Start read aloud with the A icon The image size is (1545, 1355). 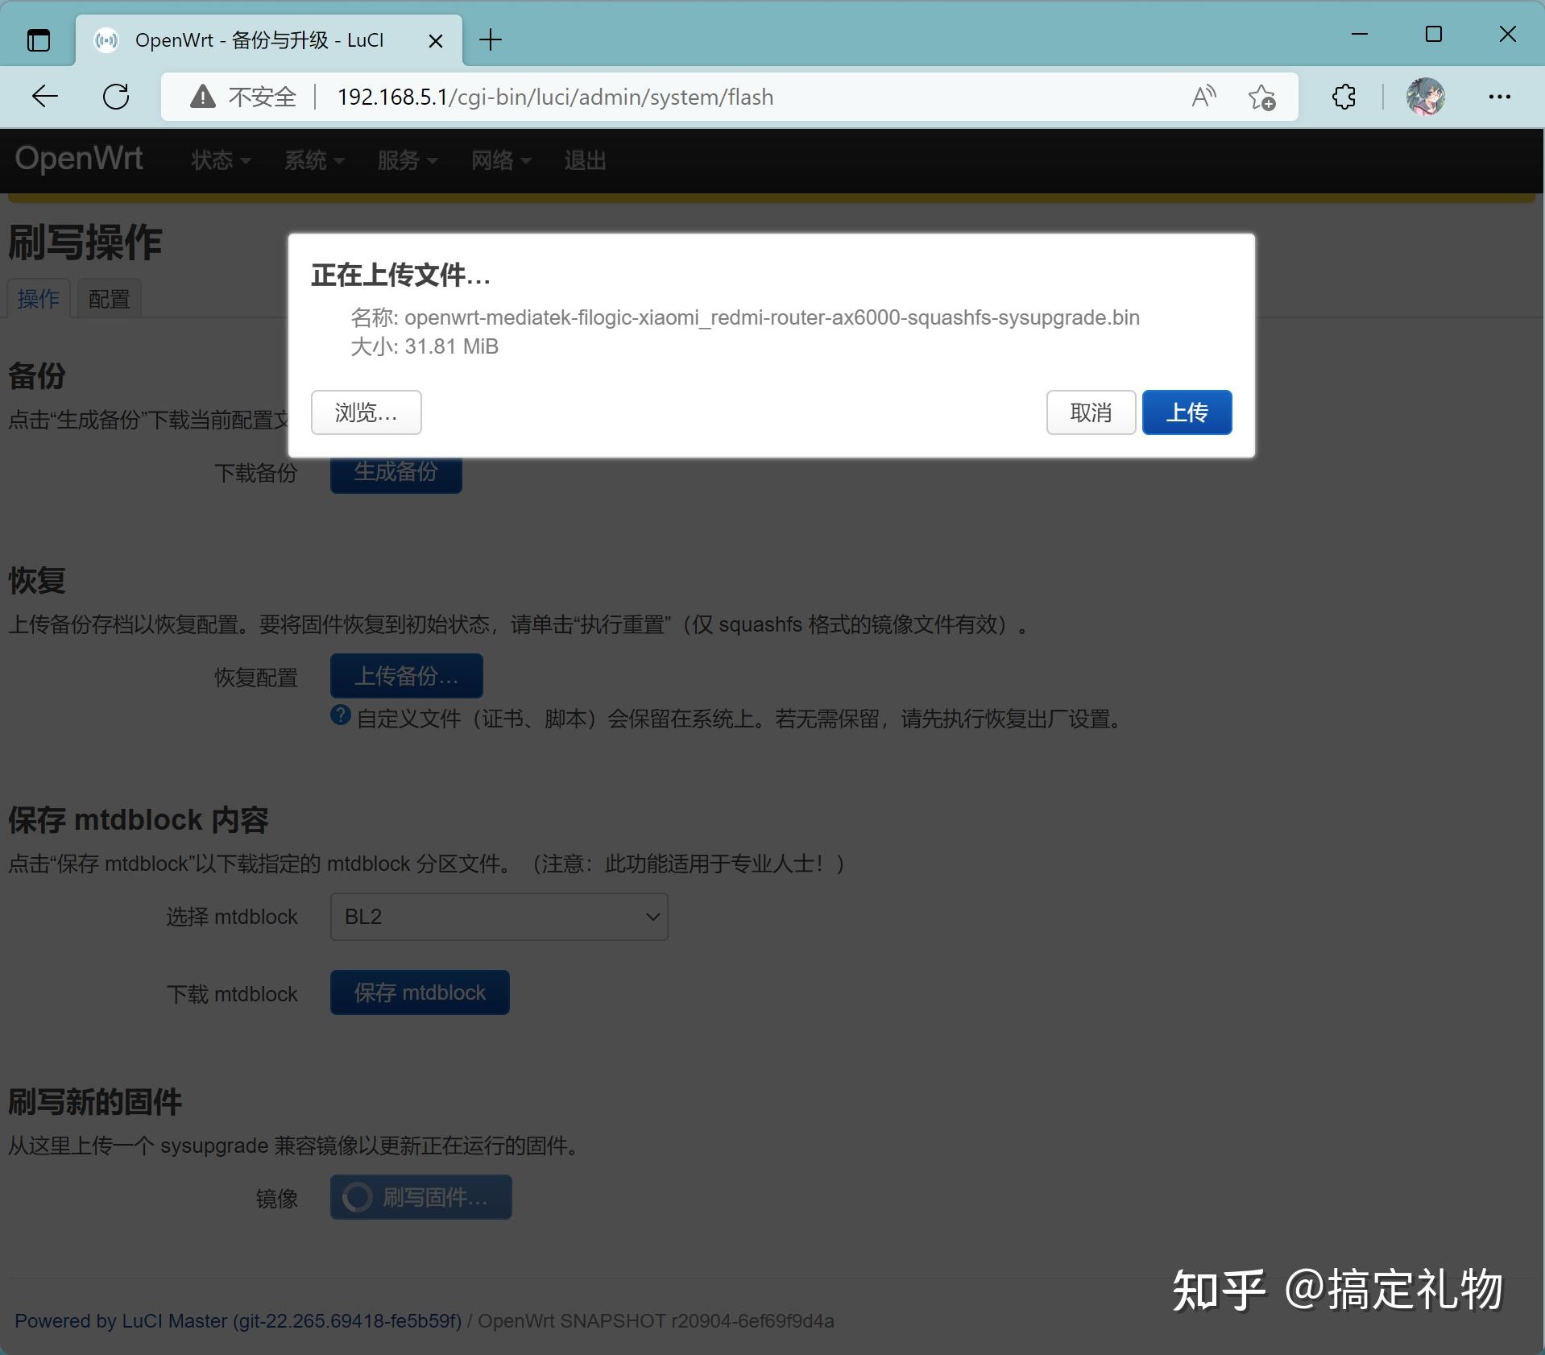(1203, 97)
